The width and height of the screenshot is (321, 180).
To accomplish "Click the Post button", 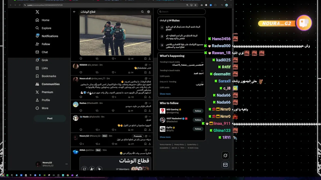I will [x=50, y=118].
